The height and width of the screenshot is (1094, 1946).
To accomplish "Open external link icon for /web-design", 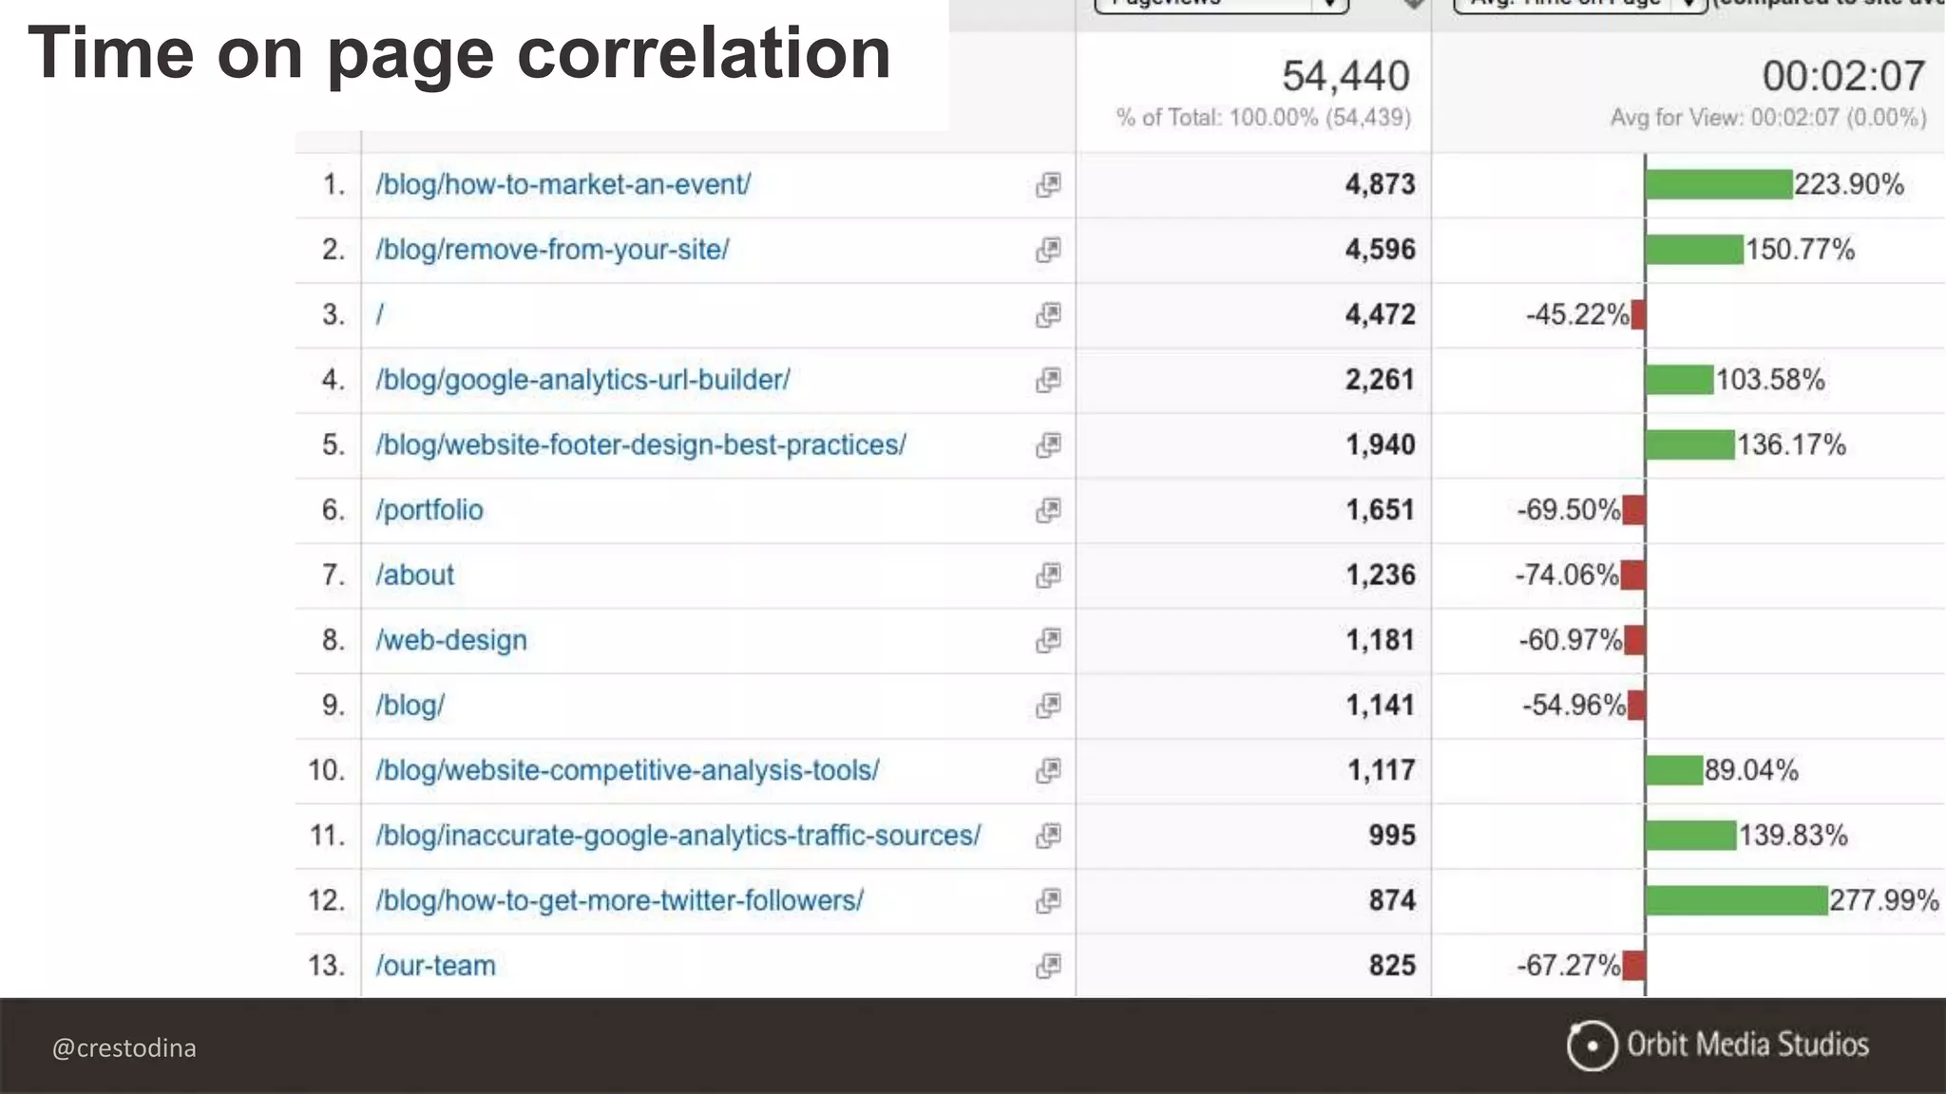I will point(1048,640).
